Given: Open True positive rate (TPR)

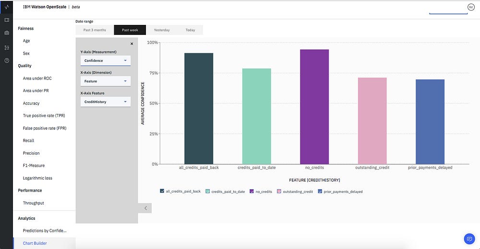Looking at the screenshot, I should tap(44, 115).
